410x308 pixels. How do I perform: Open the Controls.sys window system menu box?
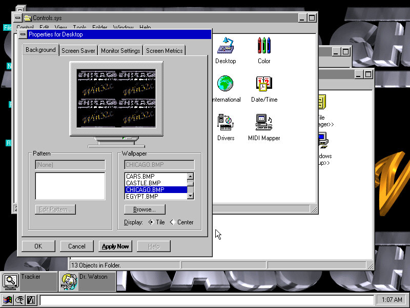18,18
